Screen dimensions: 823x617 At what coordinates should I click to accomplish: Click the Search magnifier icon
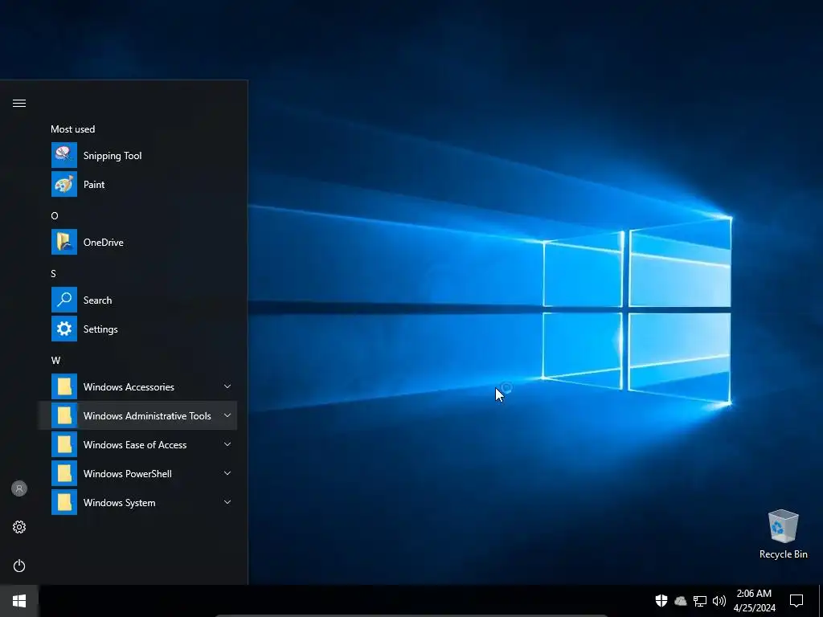pos(64,300)
